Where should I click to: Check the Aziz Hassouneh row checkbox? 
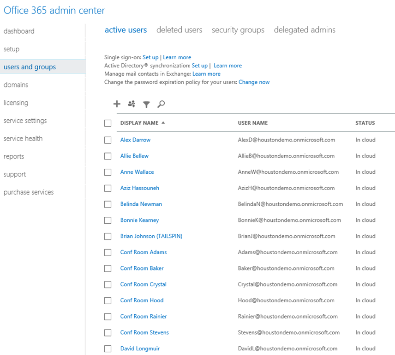tap(108, 188)
